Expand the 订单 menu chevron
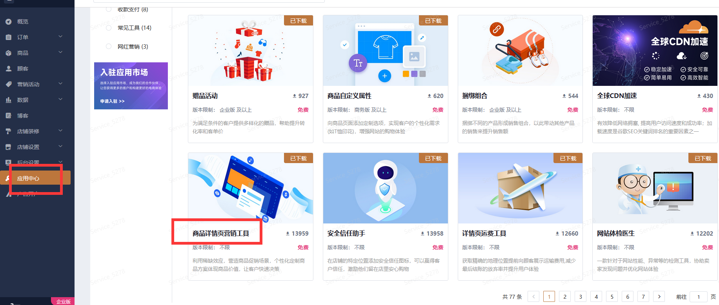The width and height of the screenshot is (719, 305). [60, 36]
